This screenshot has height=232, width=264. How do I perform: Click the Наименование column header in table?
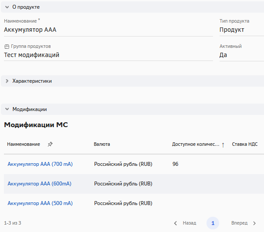point(24,145)
